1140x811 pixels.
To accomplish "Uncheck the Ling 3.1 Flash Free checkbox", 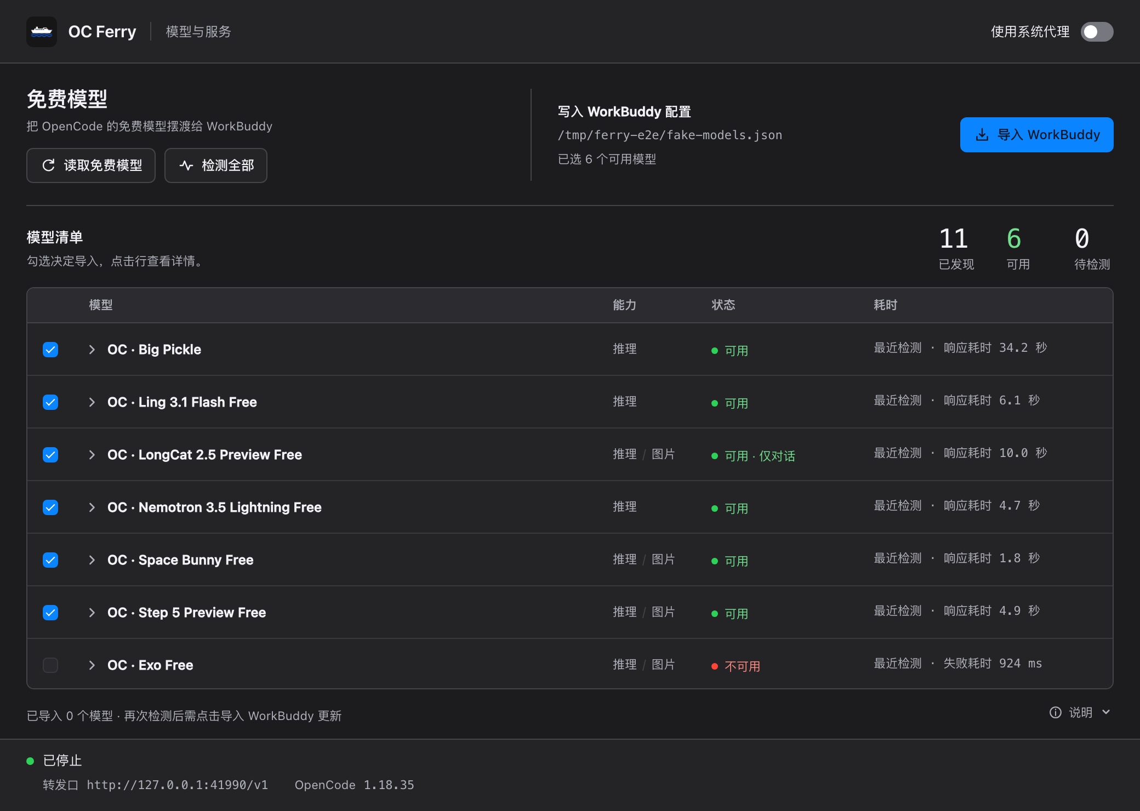I will click(x=50, y=402).
